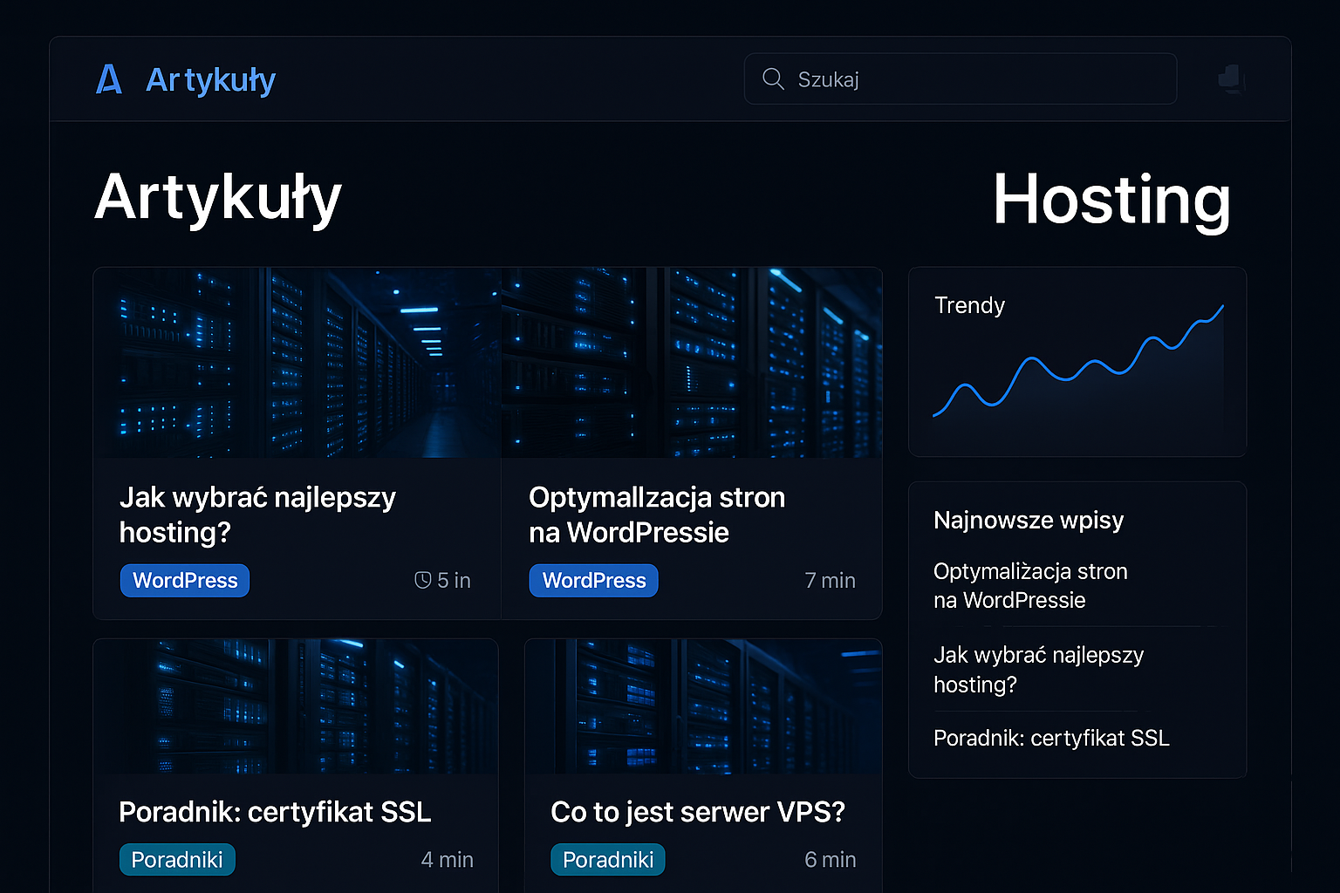Click the theme icon in the top-right corner

click(1230, 78)
